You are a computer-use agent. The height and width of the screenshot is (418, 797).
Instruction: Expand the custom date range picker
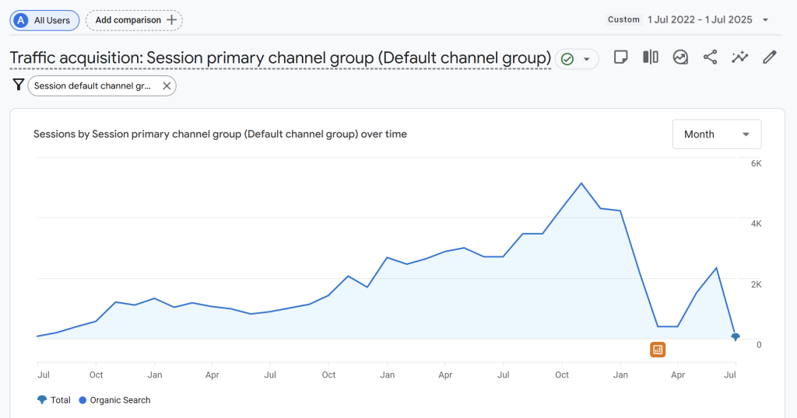coord(766,20)
